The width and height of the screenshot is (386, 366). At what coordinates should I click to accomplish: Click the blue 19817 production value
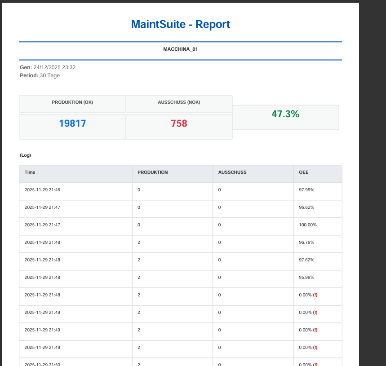[72, 123]
